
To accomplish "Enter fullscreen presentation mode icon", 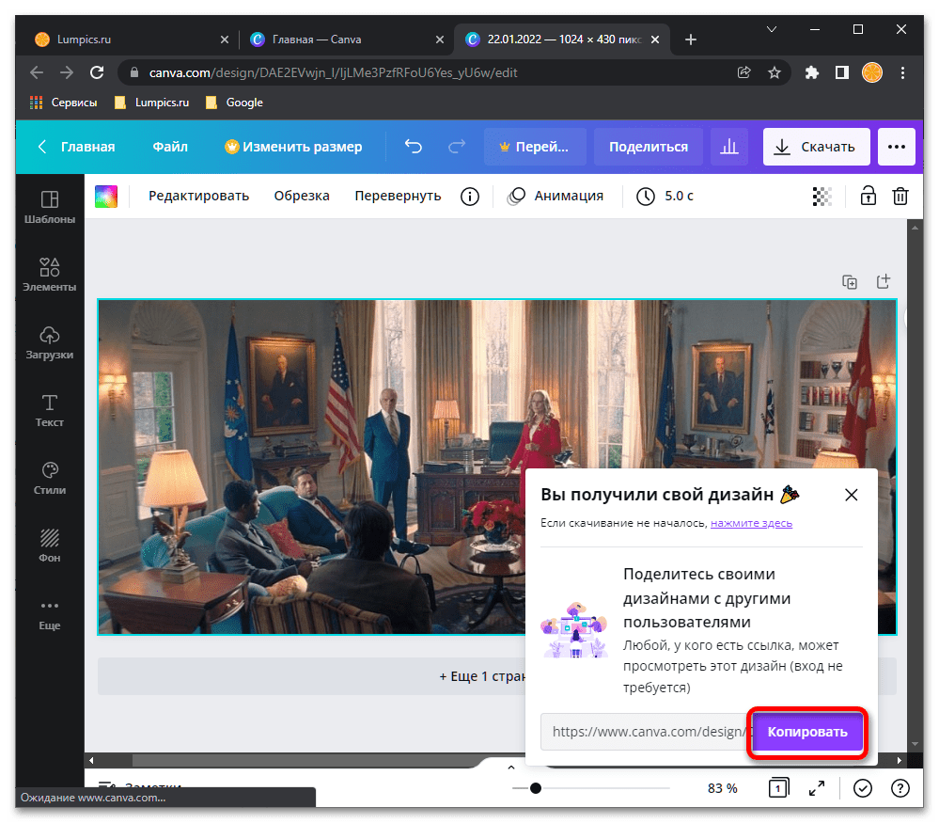I will click(x=817, y=788).
